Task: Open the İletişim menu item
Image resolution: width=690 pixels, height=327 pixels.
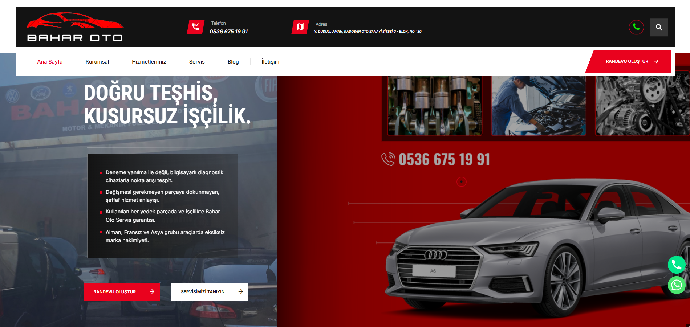Action: (x=271, y=62)
